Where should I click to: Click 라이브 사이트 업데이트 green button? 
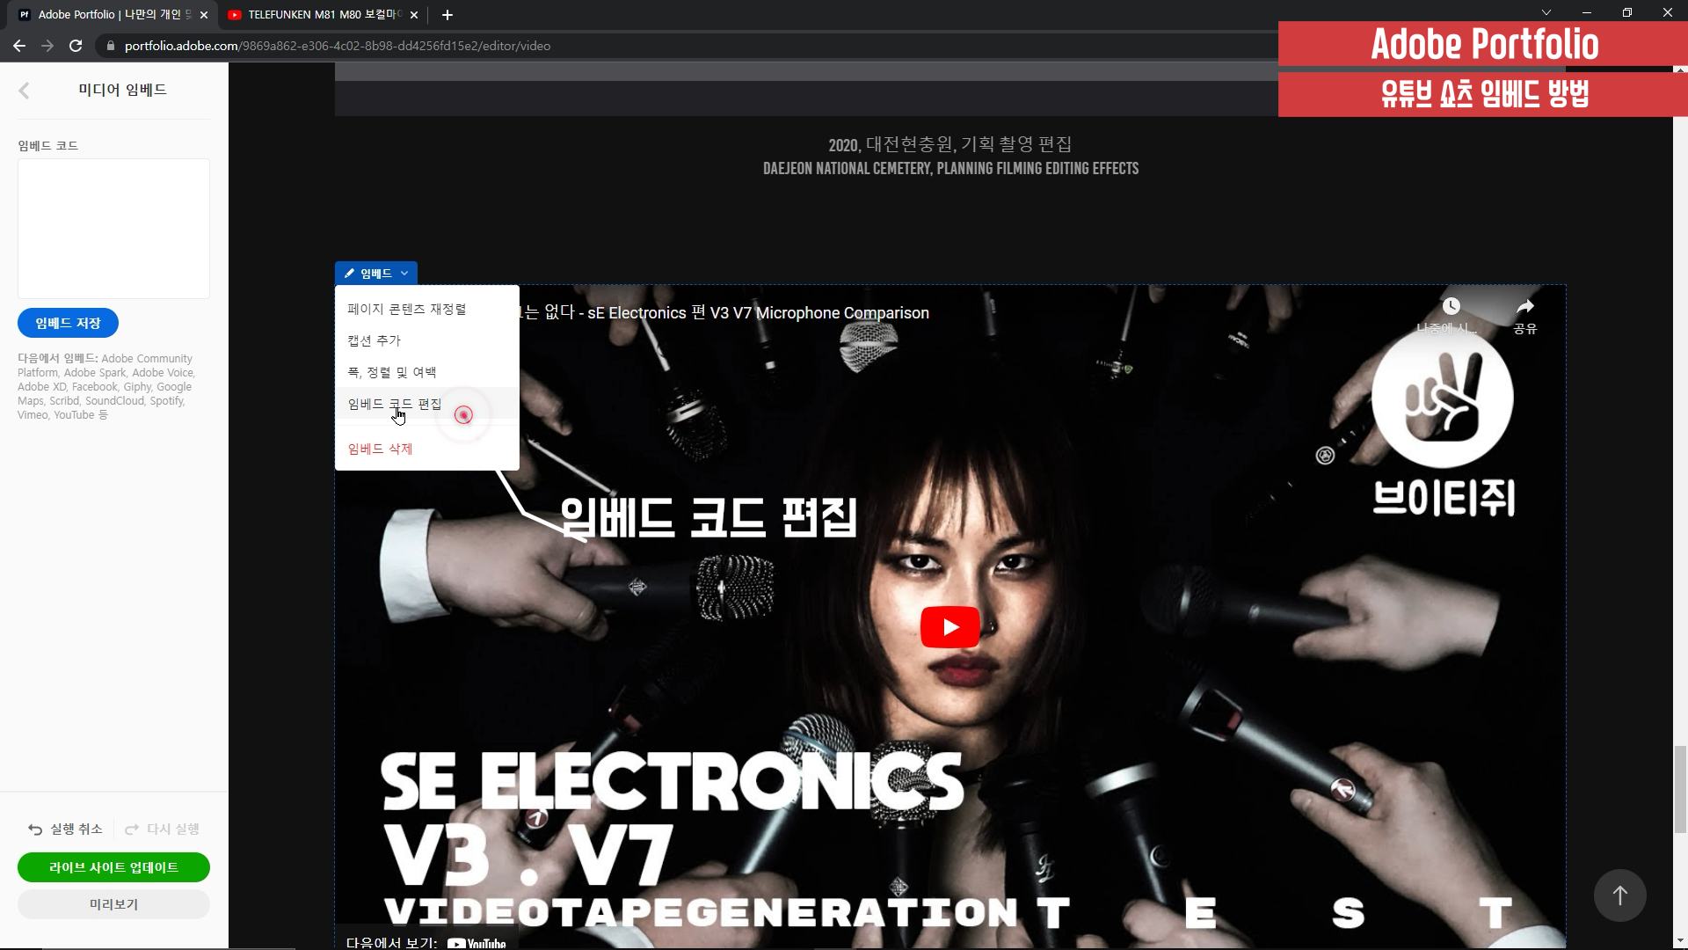coord(113,867)
